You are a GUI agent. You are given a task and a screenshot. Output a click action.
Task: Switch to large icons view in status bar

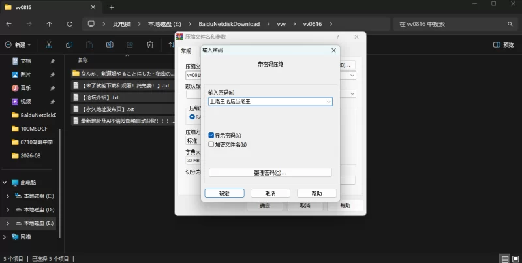[515, 258]
